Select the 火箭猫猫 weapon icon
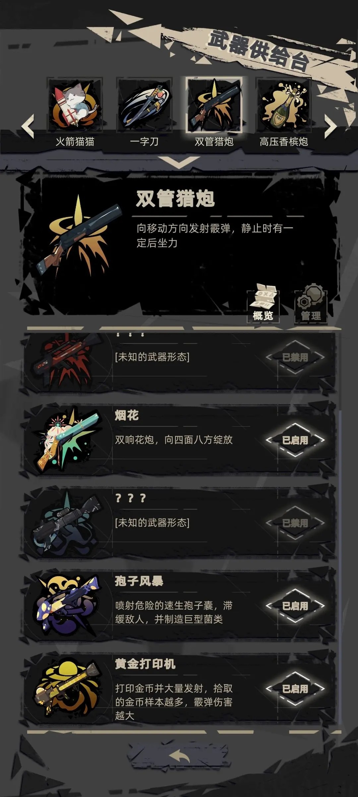The width and height of the screenshot is (358, 797). click(75, 105)
